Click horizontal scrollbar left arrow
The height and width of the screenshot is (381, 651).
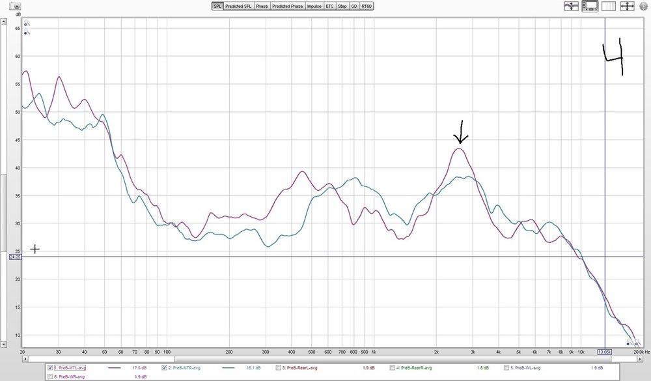(x=25, y=359)
